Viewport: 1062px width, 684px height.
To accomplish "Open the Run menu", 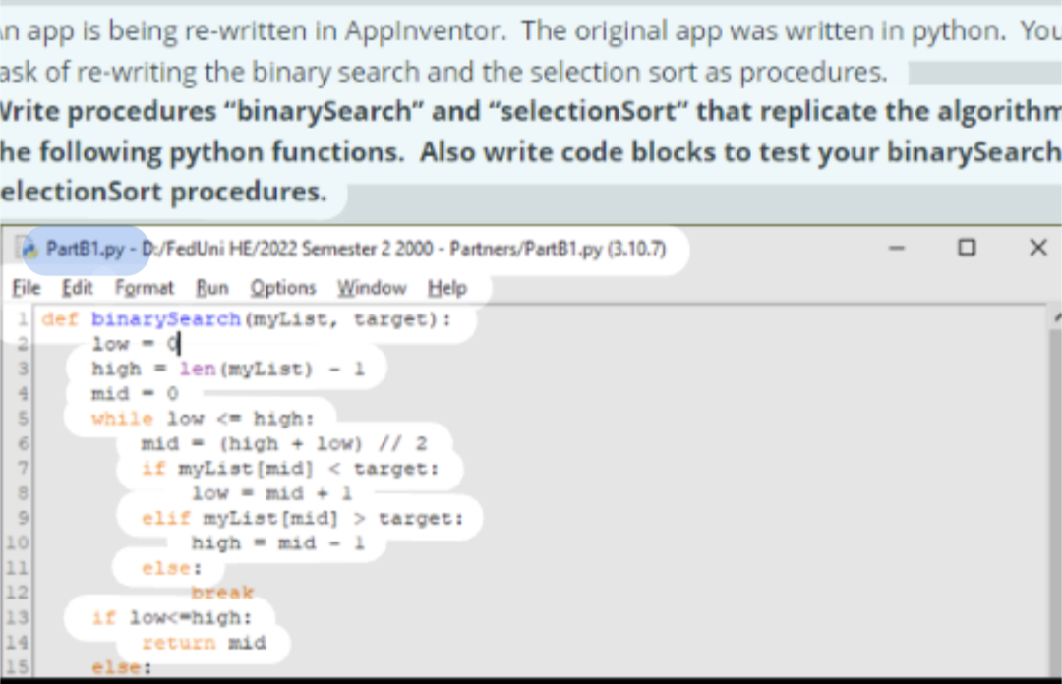I will pos(211,288).
